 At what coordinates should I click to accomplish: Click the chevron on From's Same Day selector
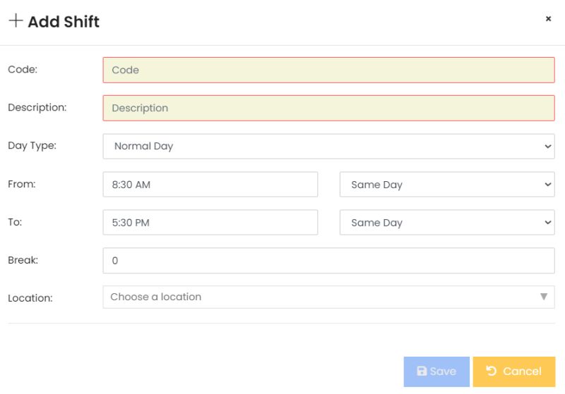(548, 185)
